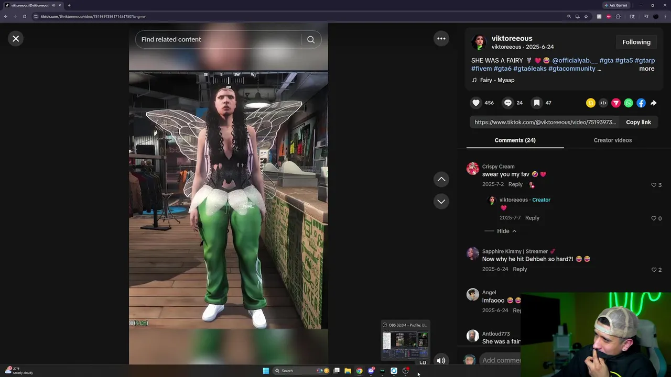Open Windows Start menu
The image size is (671, 377).
click(x=266, y=371)
